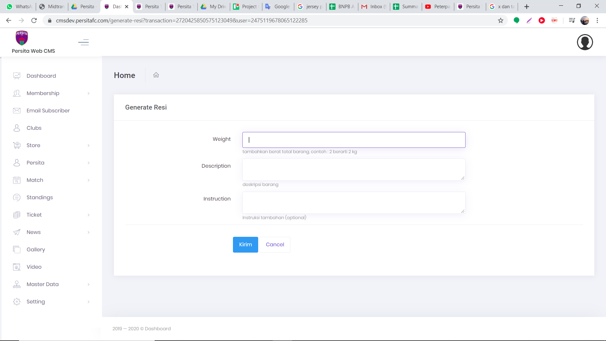Viewport: 606px width, 341px height.
Task: Expand the Store submenu chevron
Action: click(x=88, y=146)
